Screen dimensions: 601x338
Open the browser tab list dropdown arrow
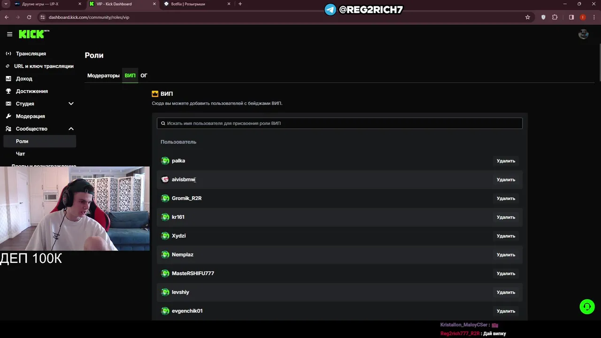(6, 4)
